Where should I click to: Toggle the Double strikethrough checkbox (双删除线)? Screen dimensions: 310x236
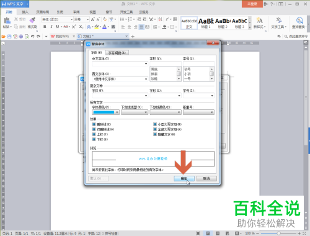coord(94,129)
